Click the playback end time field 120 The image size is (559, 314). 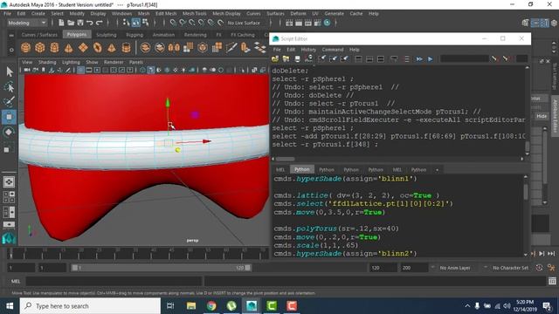pyautogui.click(x=383, y=268)
